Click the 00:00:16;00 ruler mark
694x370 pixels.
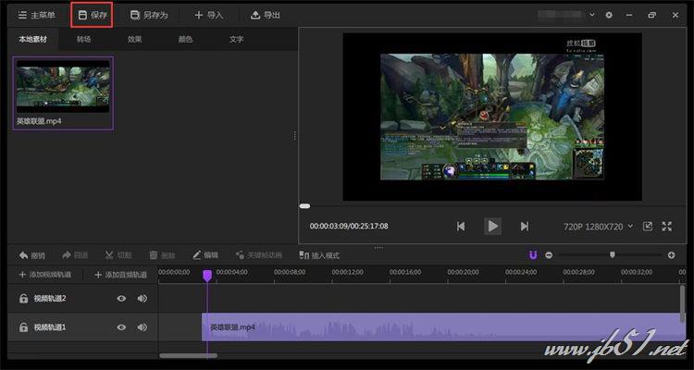click(405, 272)
